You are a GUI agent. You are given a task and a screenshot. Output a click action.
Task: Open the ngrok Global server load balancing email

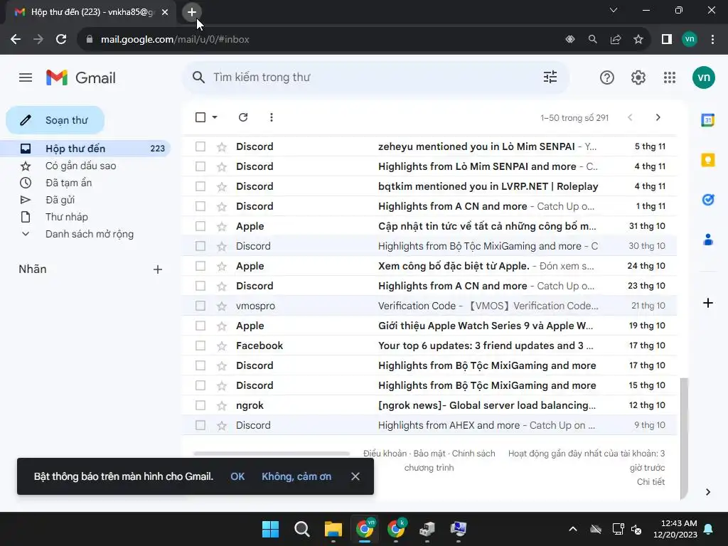(x=429, y=405)
